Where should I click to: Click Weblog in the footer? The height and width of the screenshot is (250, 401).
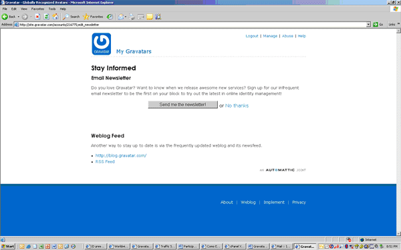(248, 202)
